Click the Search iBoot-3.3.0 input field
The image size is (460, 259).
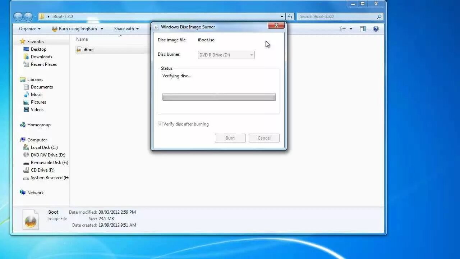tap(340, 17)
